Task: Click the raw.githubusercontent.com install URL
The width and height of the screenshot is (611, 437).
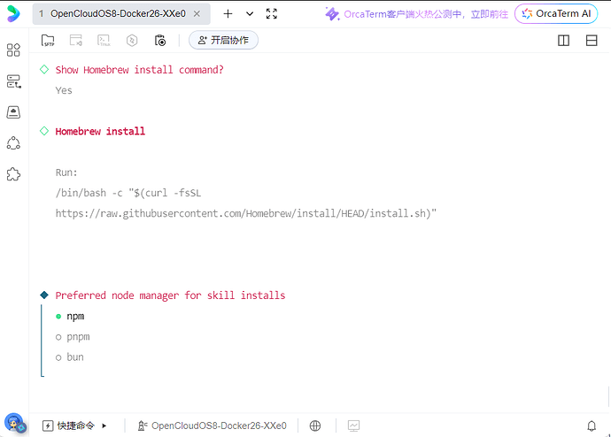Action: (x=246, y=214)
